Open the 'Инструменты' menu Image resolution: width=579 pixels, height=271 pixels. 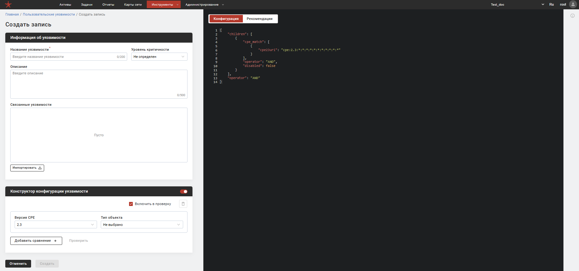tap(163, 5)
